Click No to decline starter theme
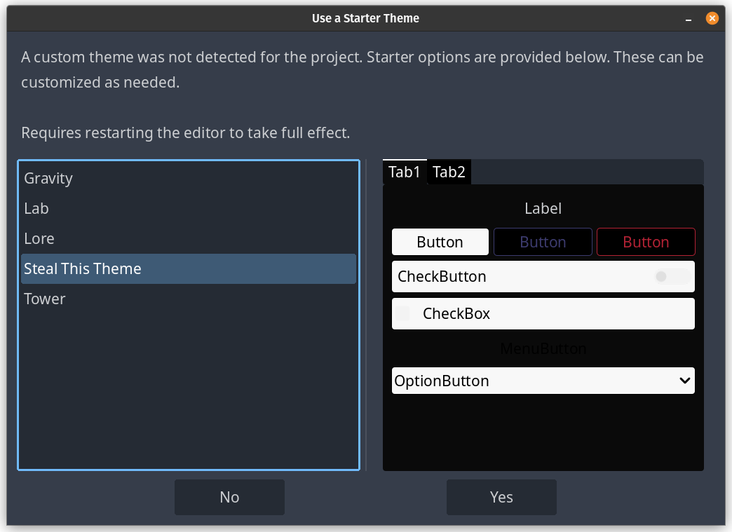Viewport: 732px width, 532px height. tap(229, 497)
